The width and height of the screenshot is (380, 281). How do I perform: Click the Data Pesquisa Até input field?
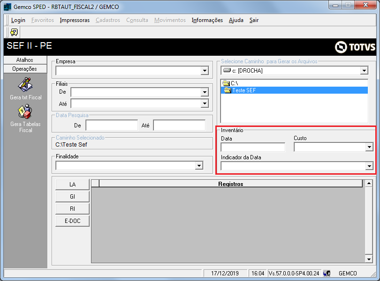click(179, 126)
